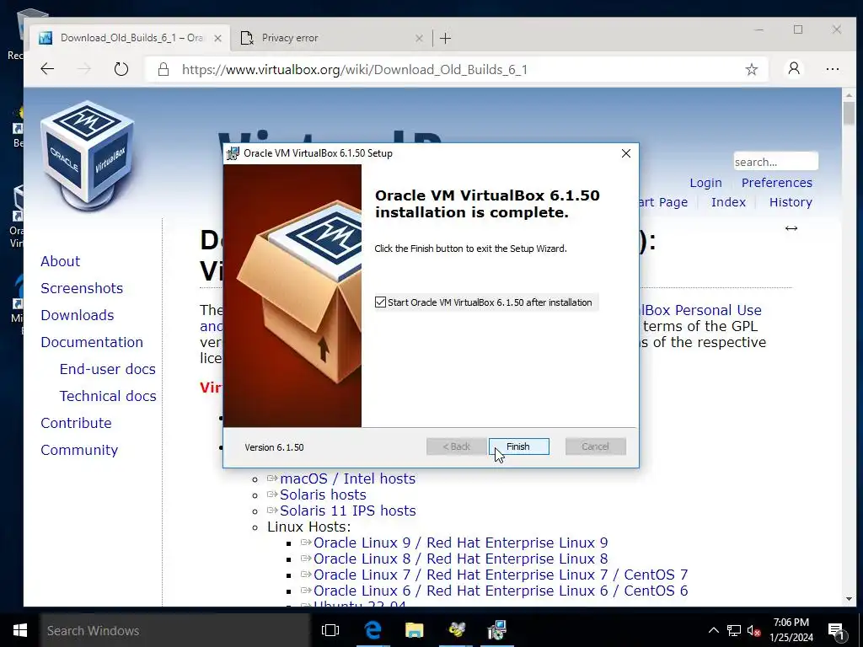Image resolution: width=863 pixels, height=647 pixels.
Task: Open the Login link
Action: [x=705, y=183]
